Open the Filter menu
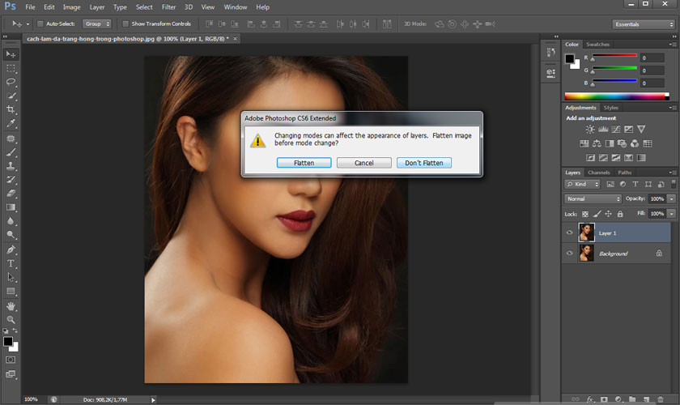The width and height of the screenshot is (680, 405). [168, 6]
